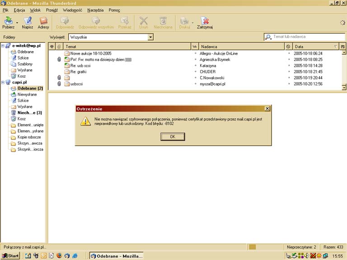Toggle read status for Katarzyna message
Screen dimensions: 347x260
click(195, 65)
